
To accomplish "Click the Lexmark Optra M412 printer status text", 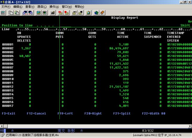I will click(157, 135).
